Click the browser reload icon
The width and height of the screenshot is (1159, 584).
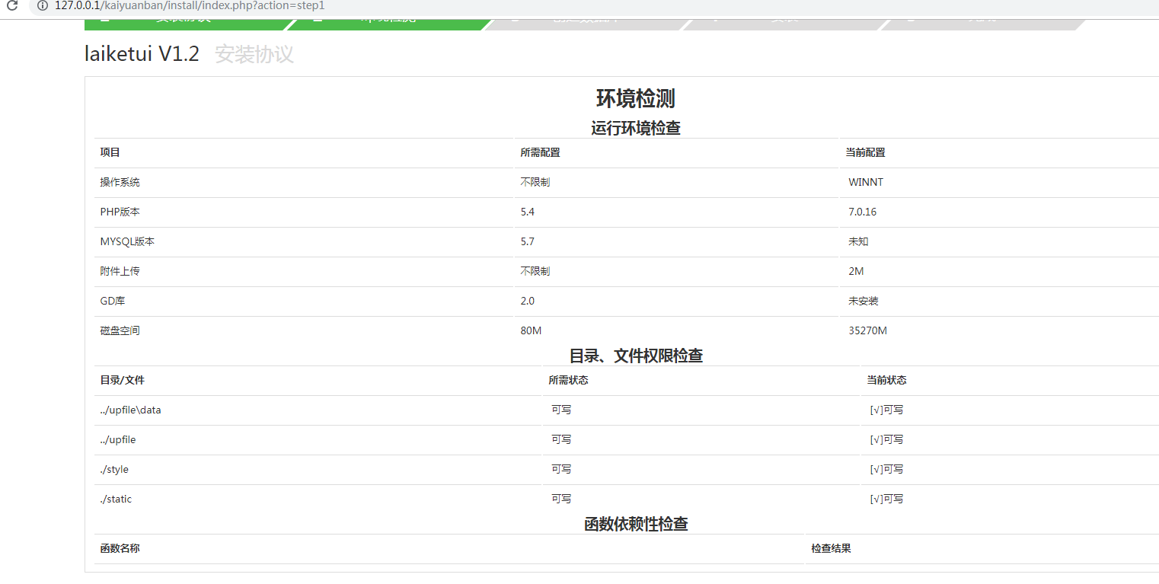(x=11, y=5)
